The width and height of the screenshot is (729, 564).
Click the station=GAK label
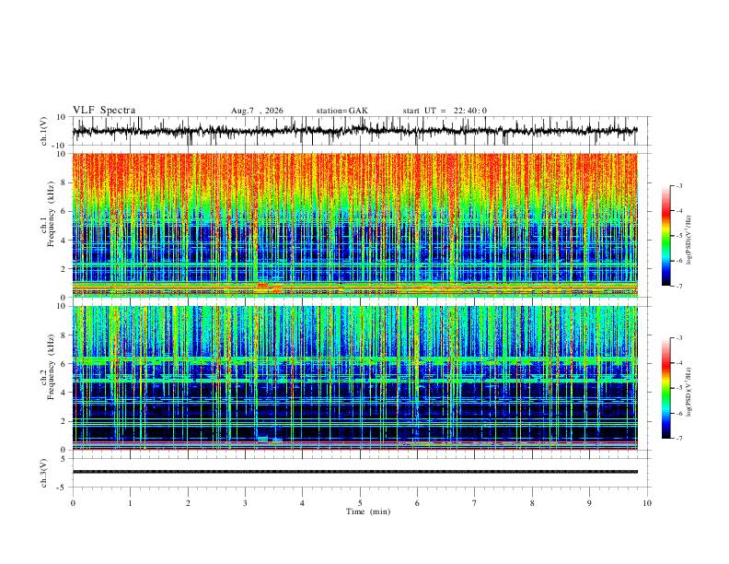[x=341, y=111]
